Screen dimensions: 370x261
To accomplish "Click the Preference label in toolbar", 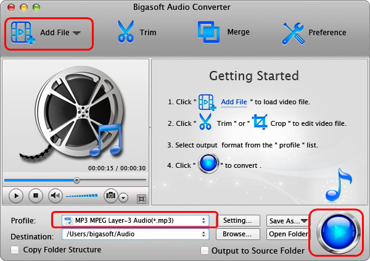I will [x=327, y=32].
